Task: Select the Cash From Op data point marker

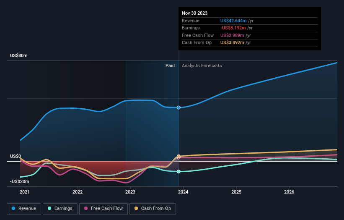Action: pos(178,156)
